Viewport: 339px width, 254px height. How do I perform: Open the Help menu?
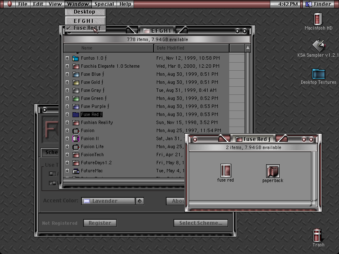point(125,4)
